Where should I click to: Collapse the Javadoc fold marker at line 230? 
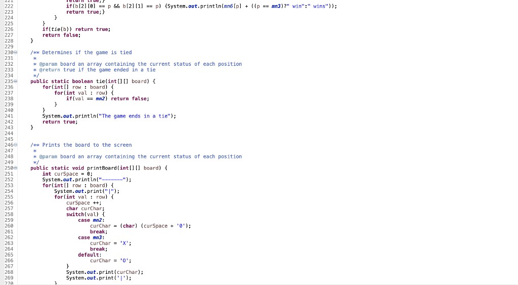16,53
